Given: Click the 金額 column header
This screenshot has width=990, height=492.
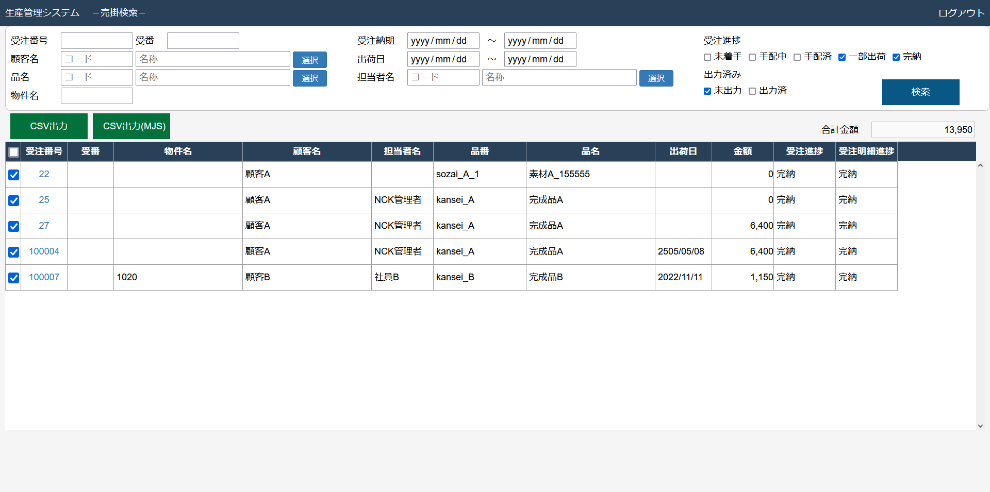Looking at the screenshot, I should (x=742, y=151).
